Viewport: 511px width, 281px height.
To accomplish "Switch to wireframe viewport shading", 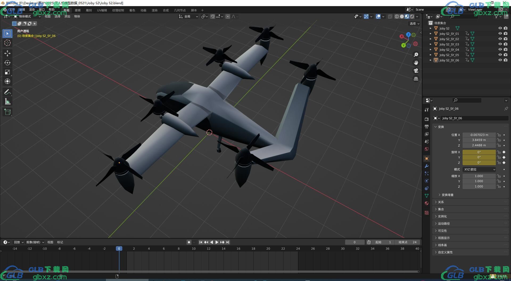I will pos(397,16).
